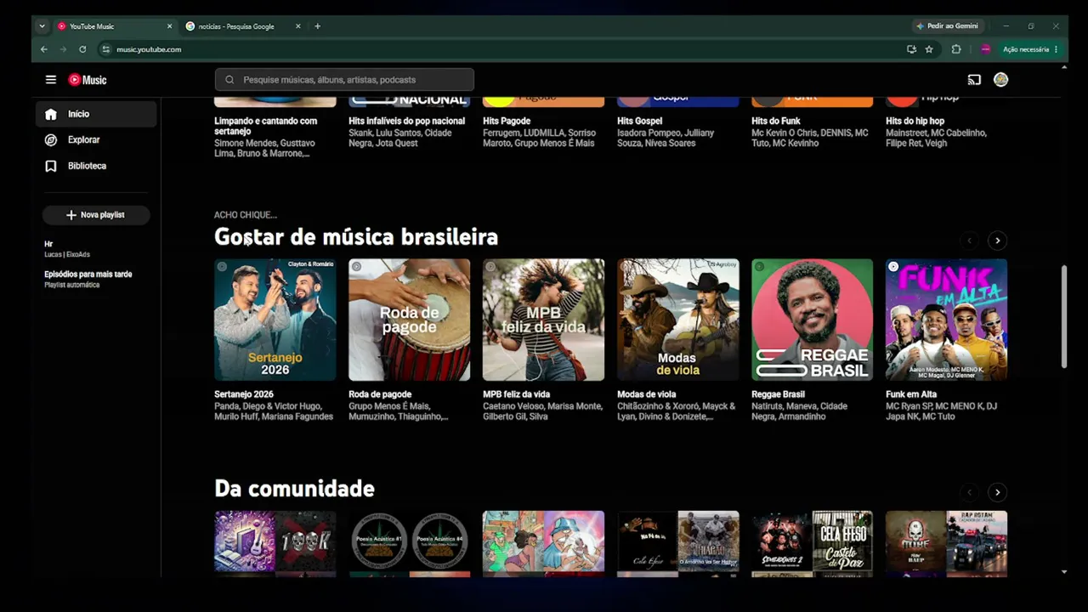The image size is (1088, 612).
Task: Open the browser profile icon
Action: pyautogui.click(x=985, y=49)
